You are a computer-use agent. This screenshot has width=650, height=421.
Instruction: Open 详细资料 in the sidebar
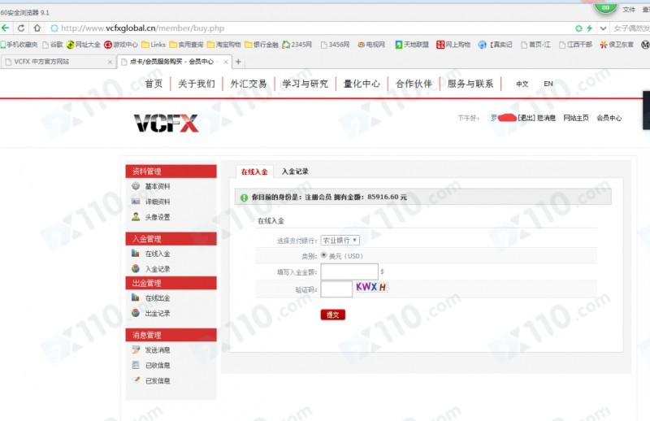(157, 202)
